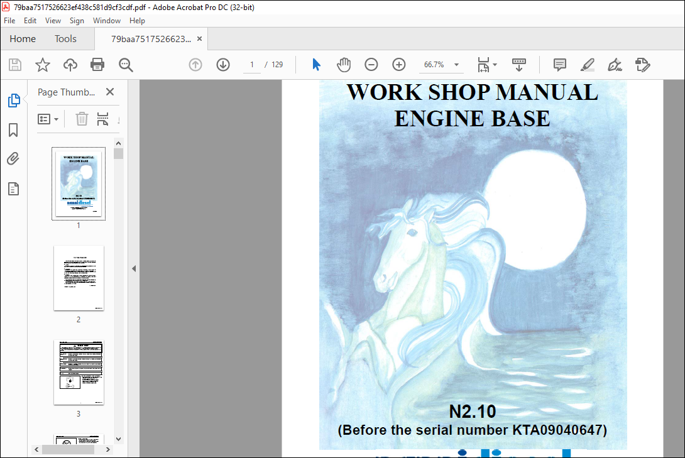
Task: Choose the Selection arrow tool
Action: tap(316, 65)
